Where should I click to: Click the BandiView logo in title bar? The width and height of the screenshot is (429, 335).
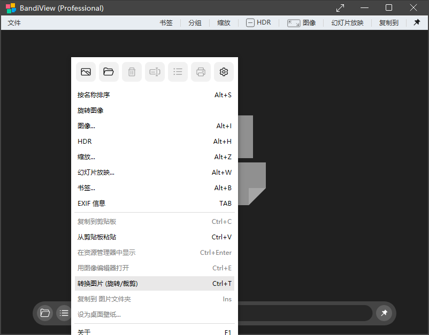(x=11, y=8)
